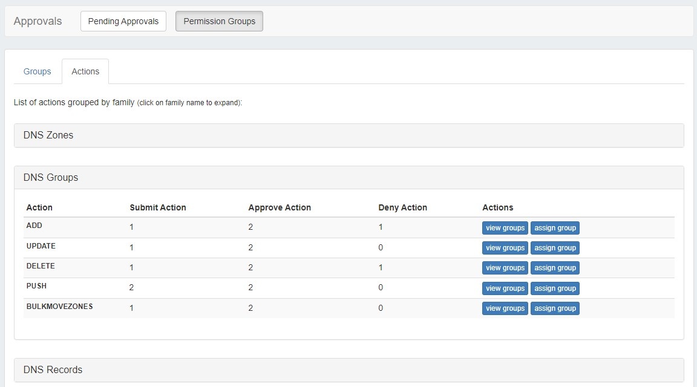Assign group to the ADD action
The height and width of the screenshot is (387, 697).
click(555, 228)
